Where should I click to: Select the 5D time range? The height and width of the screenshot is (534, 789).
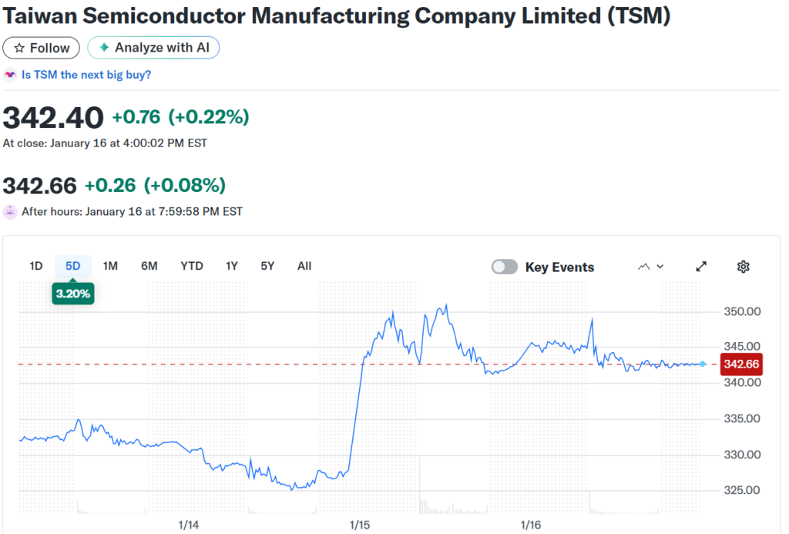72,266
